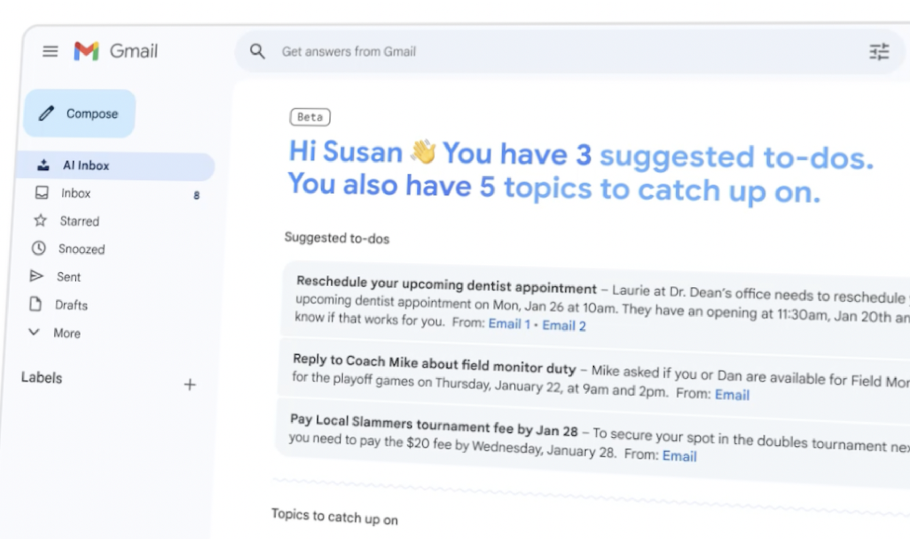Click the Suggested to-dos heading
This screenshot has width=910, height=539.
(x=337, y=238)
